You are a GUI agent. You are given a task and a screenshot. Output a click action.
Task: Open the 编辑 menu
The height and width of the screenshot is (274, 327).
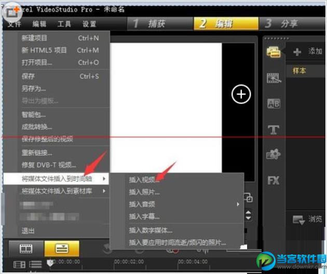click(x=39, y=24)
